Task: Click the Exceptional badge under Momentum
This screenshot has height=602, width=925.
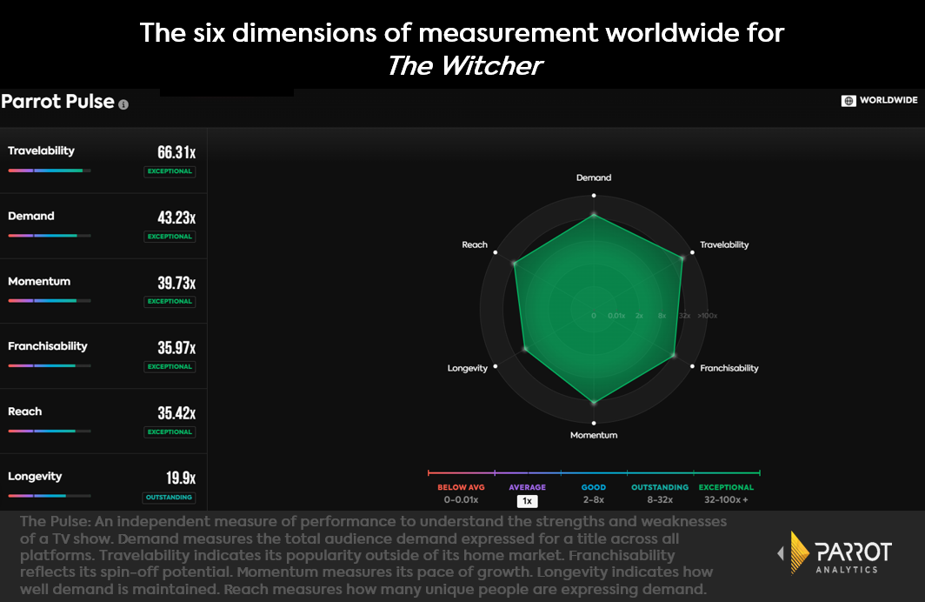Action: 170,302
